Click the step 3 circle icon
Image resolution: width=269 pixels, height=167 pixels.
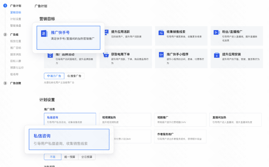(x=5, y=83)
